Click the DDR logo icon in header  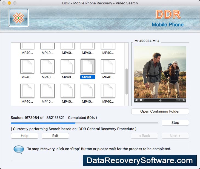[x=18, y=18]
